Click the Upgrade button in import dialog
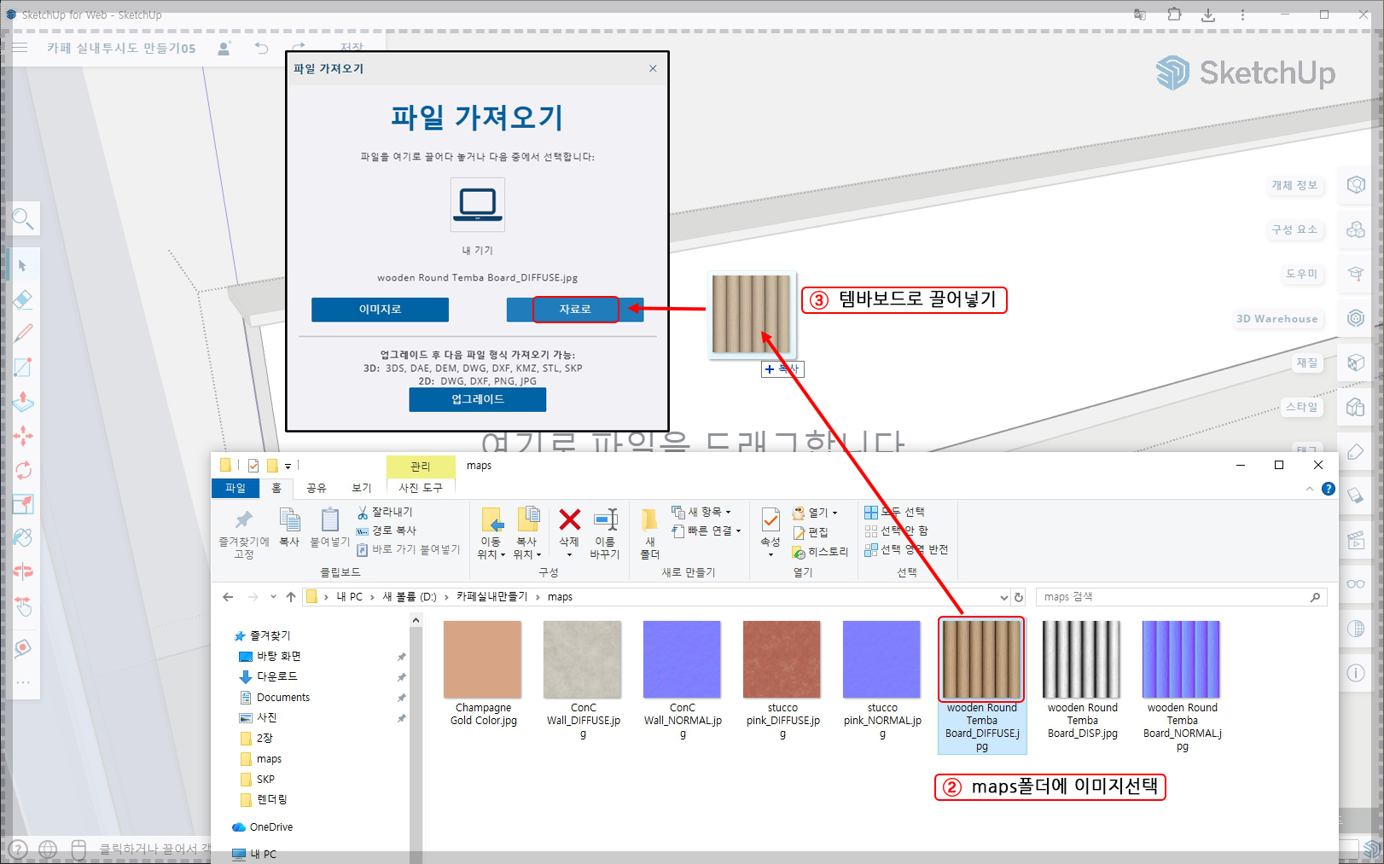 (478, 399)
